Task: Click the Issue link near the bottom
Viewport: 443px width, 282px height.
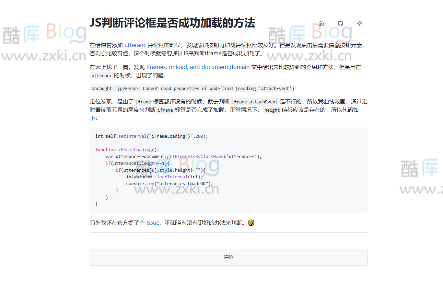Action: coord(152,223)
